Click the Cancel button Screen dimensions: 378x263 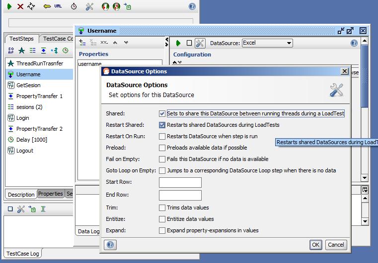click(x=336, y=245)
